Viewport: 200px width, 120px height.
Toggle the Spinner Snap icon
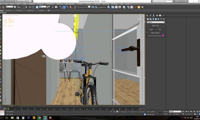(71, 7)
